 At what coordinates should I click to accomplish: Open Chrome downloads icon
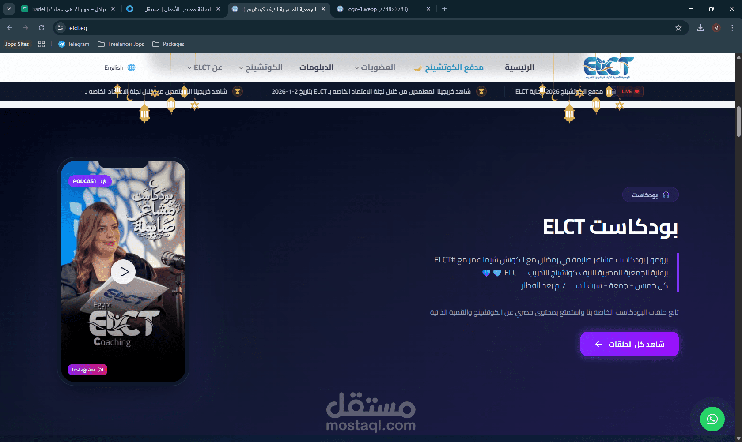pyautogui.click(x=700, y=28)
